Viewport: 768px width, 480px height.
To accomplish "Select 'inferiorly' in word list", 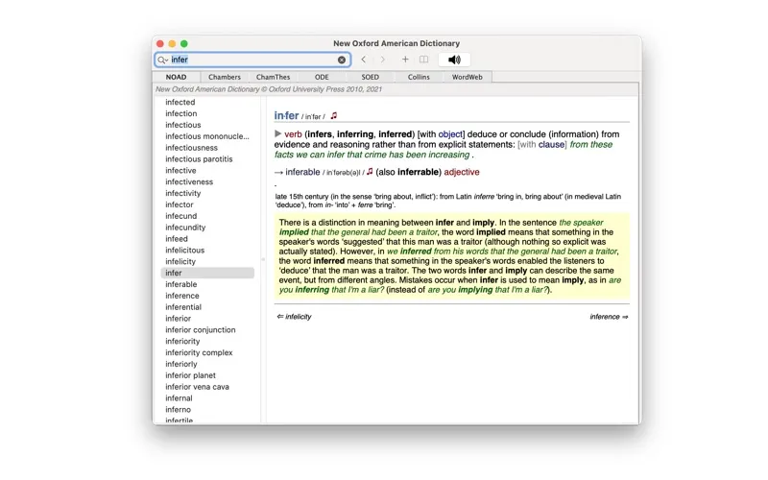I will pyautogui.click(x=181, y=364).
